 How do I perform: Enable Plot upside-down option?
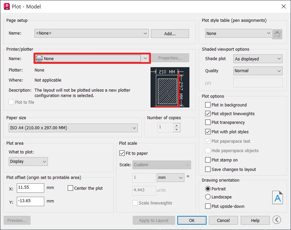tap(208, 206)
